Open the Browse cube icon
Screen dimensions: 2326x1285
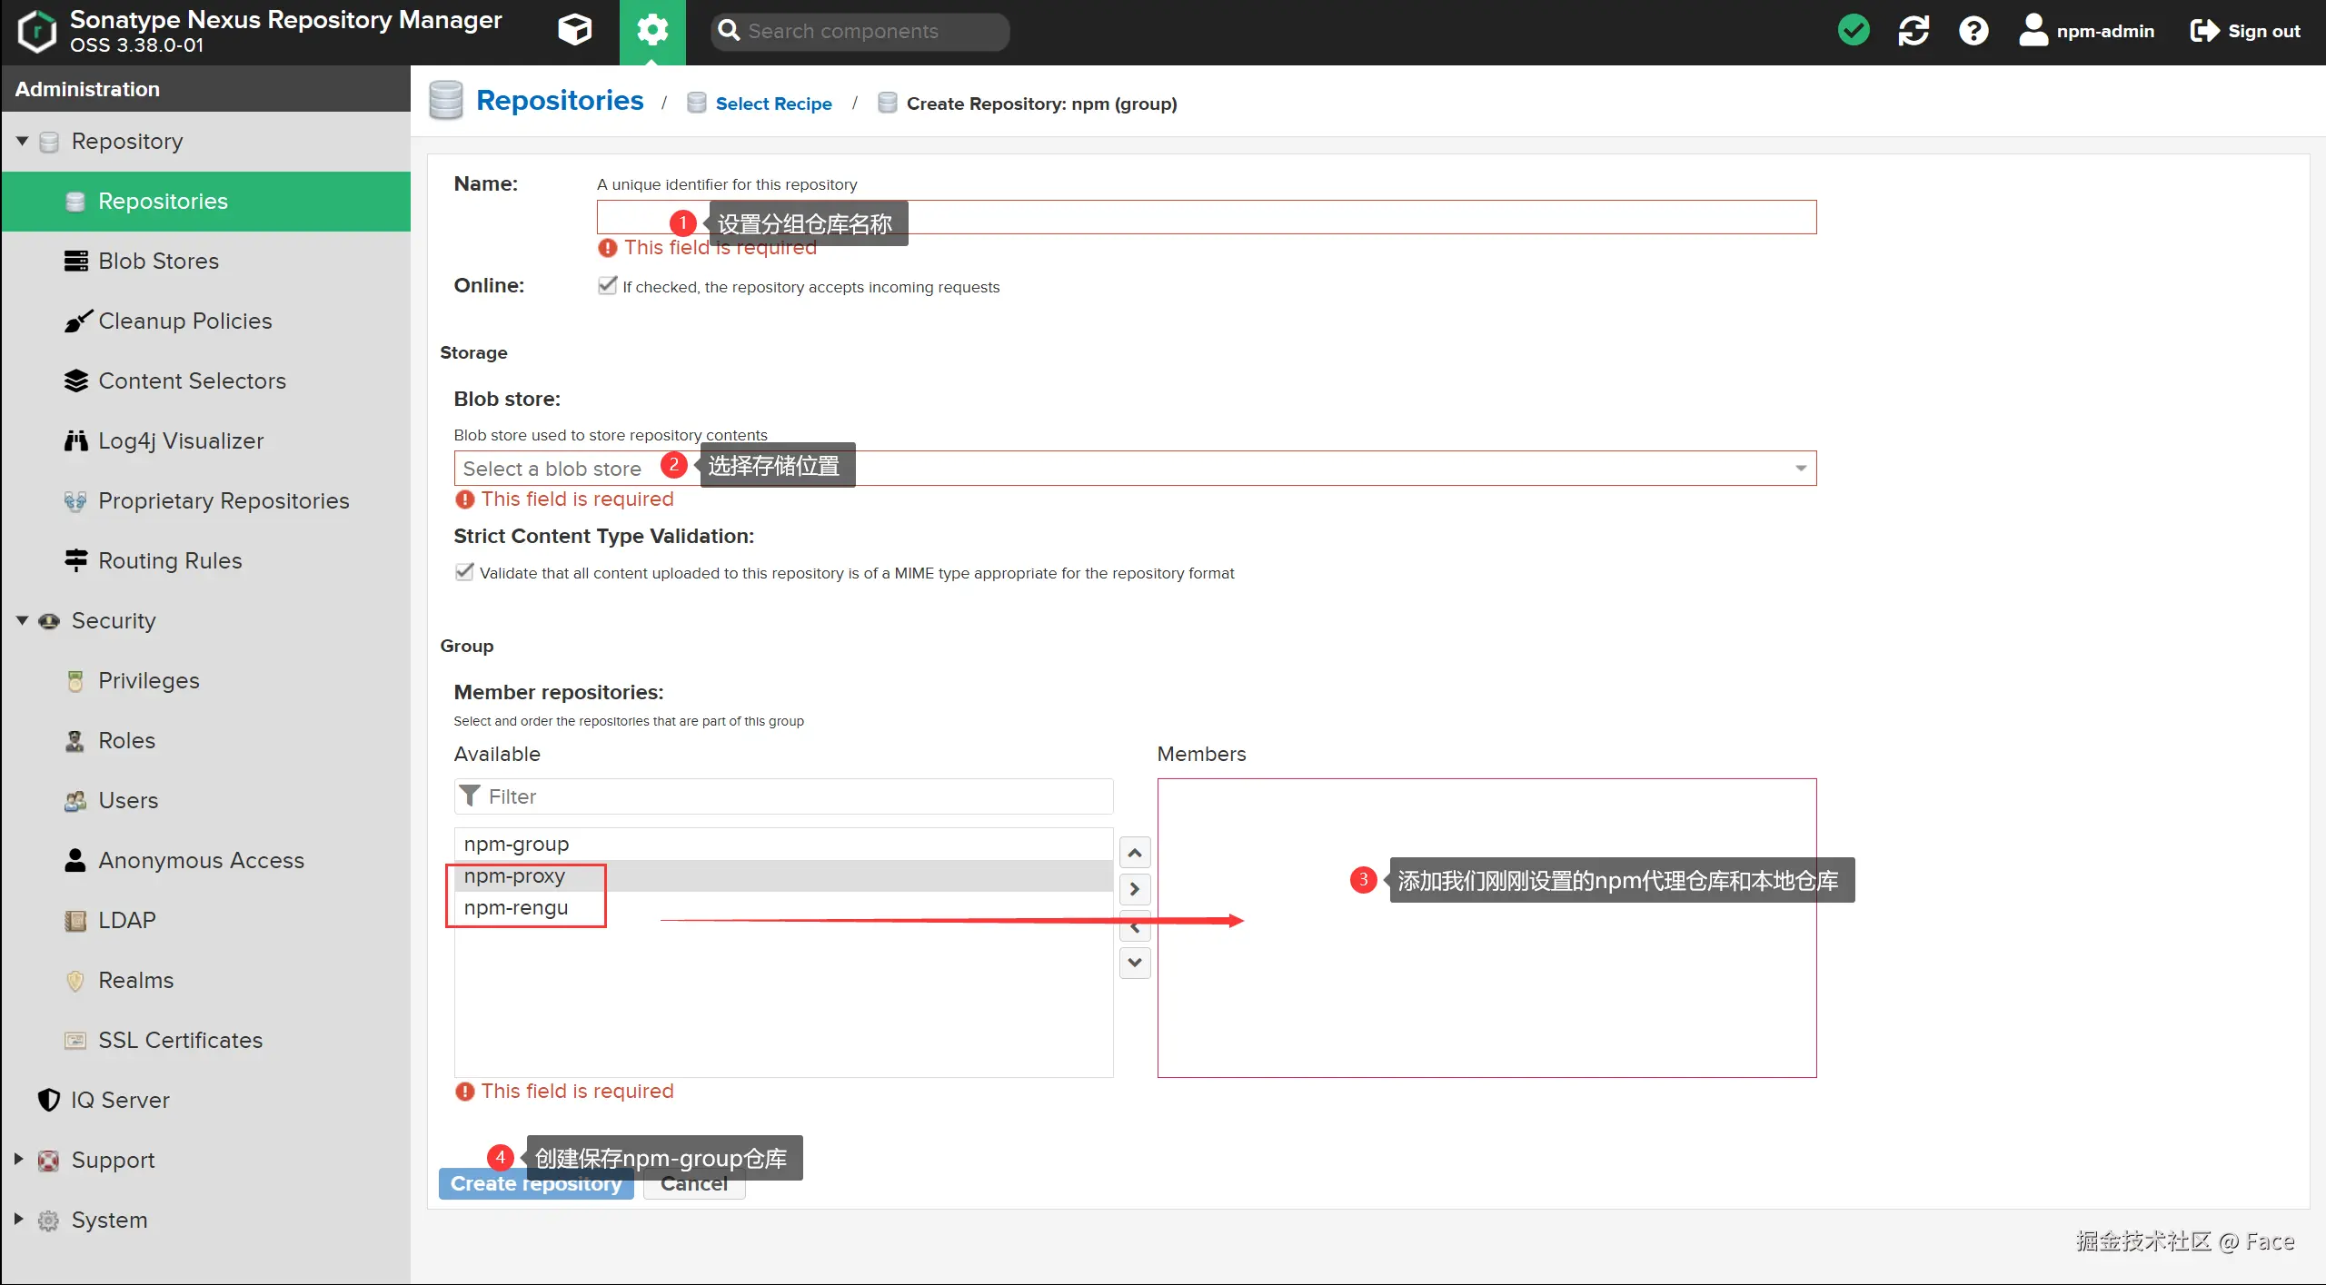click(574, 31)
